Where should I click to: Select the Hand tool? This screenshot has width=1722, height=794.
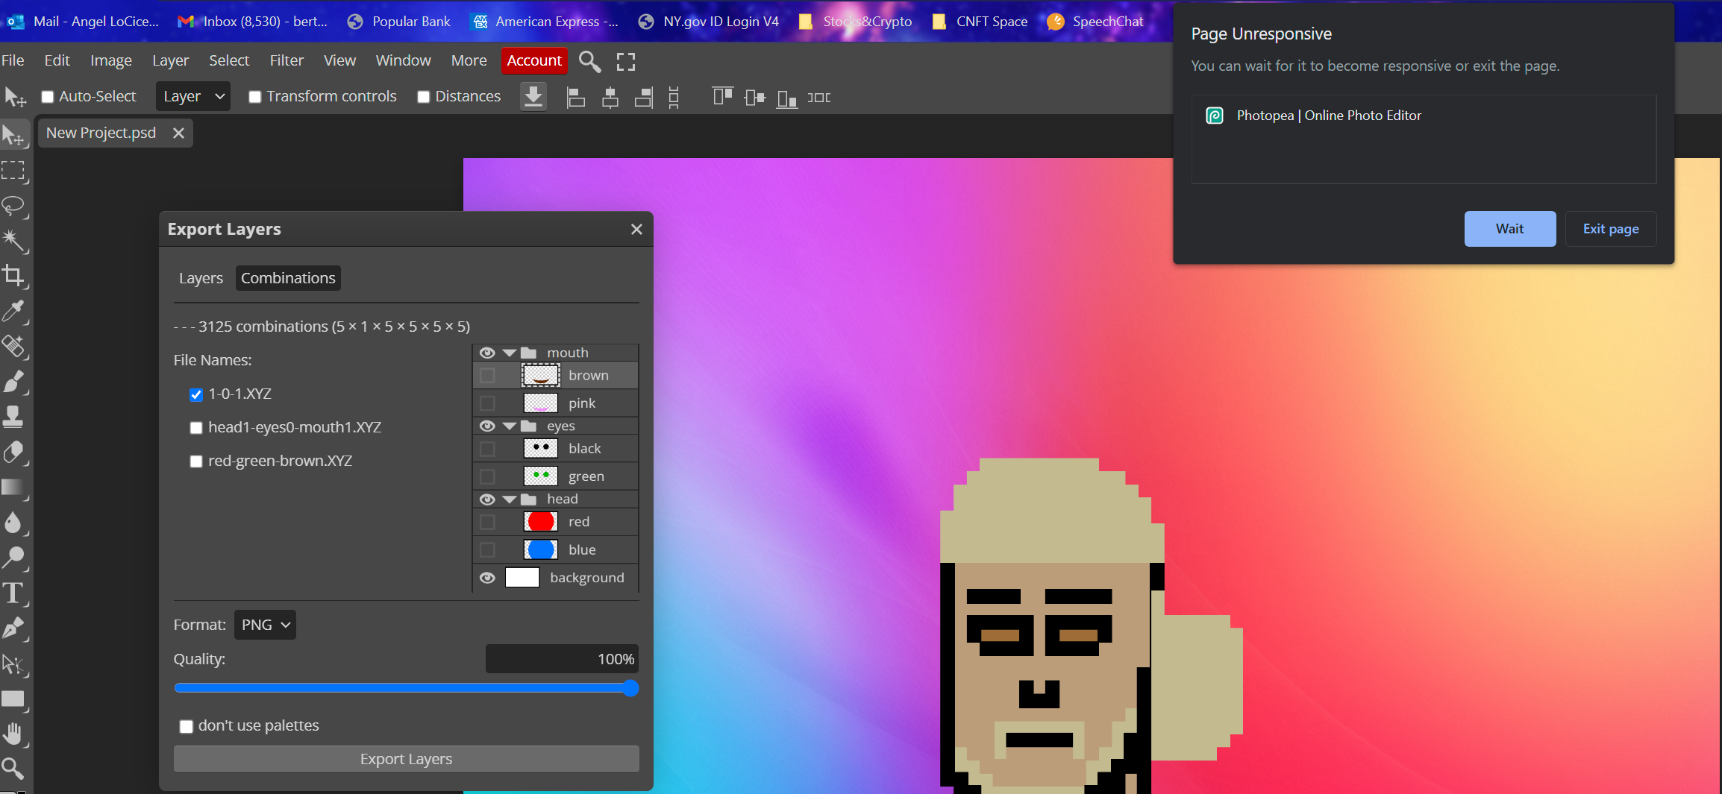point(14,734)
